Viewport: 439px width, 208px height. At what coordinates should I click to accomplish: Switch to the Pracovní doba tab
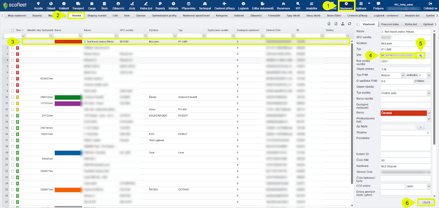click(390, 24)
